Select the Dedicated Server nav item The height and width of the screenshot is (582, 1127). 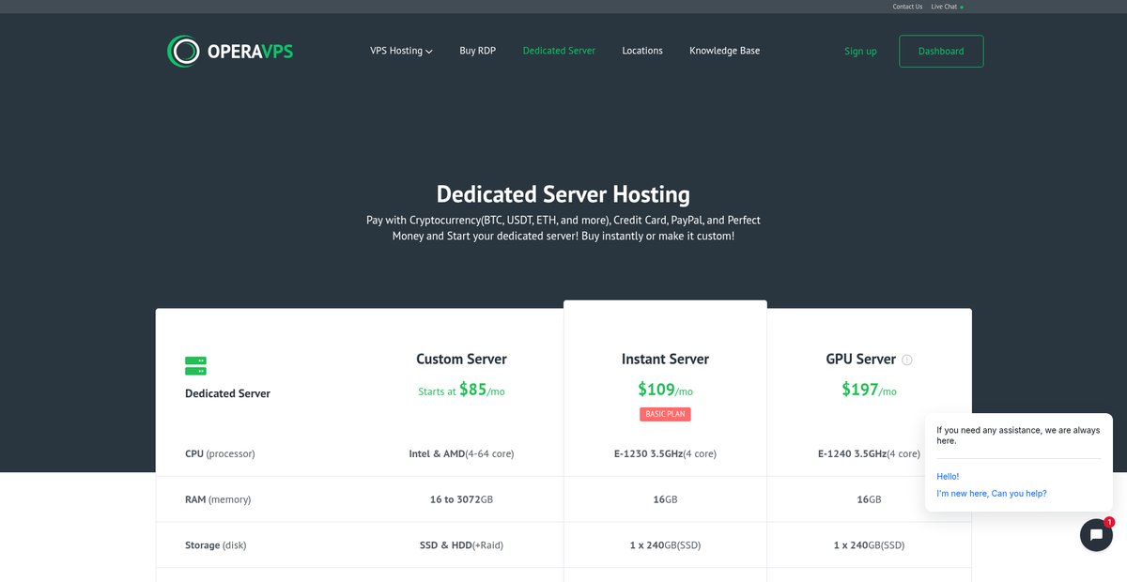[x=559, y=51]
